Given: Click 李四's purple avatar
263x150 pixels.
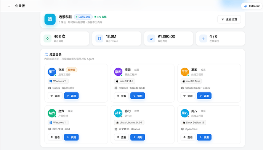Looking at the screenshot, I should click(118, 72).
